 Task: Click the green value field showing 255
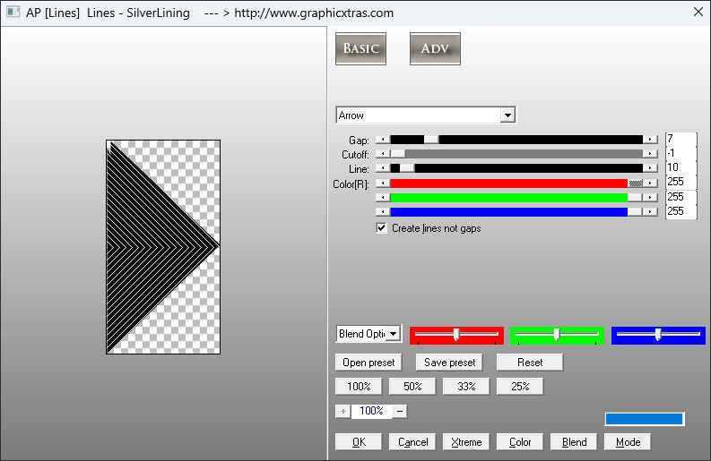tap(681, 197)
